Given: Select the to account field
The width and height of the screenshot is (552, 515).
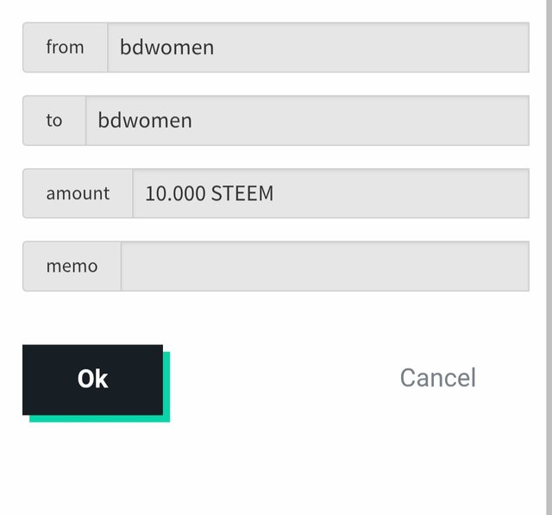Looking at the screenshot, I should pyautogui.click(x=307, y=121).
